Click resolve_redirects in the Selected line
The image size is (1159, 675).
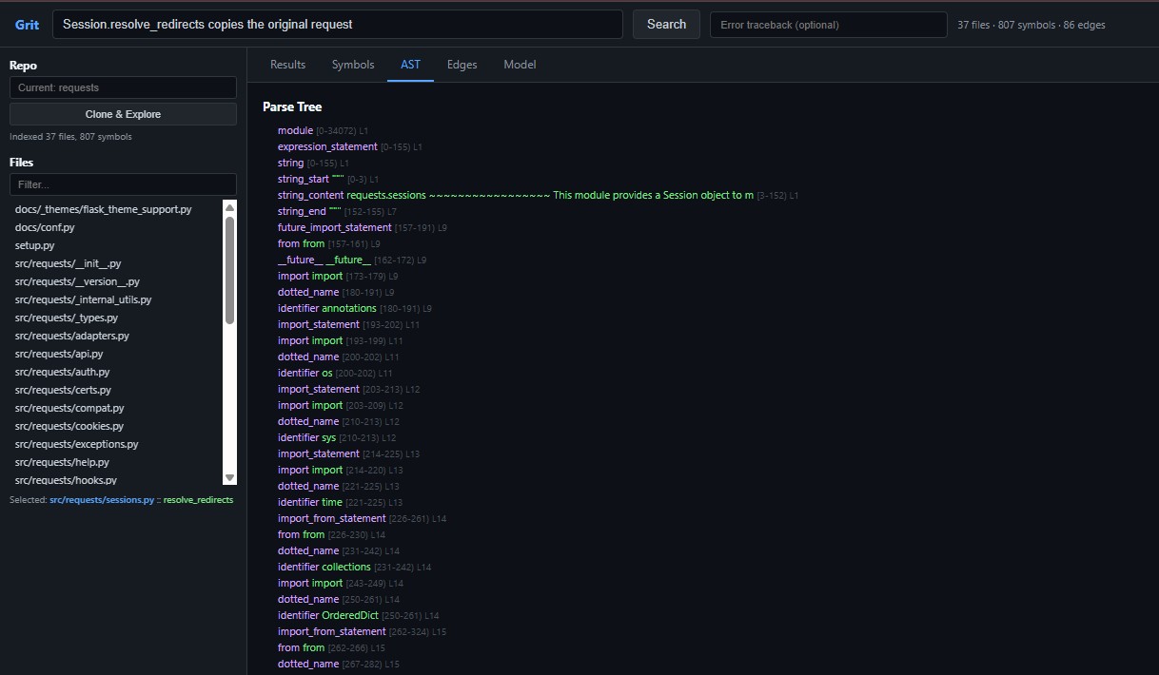pos(198,500)
